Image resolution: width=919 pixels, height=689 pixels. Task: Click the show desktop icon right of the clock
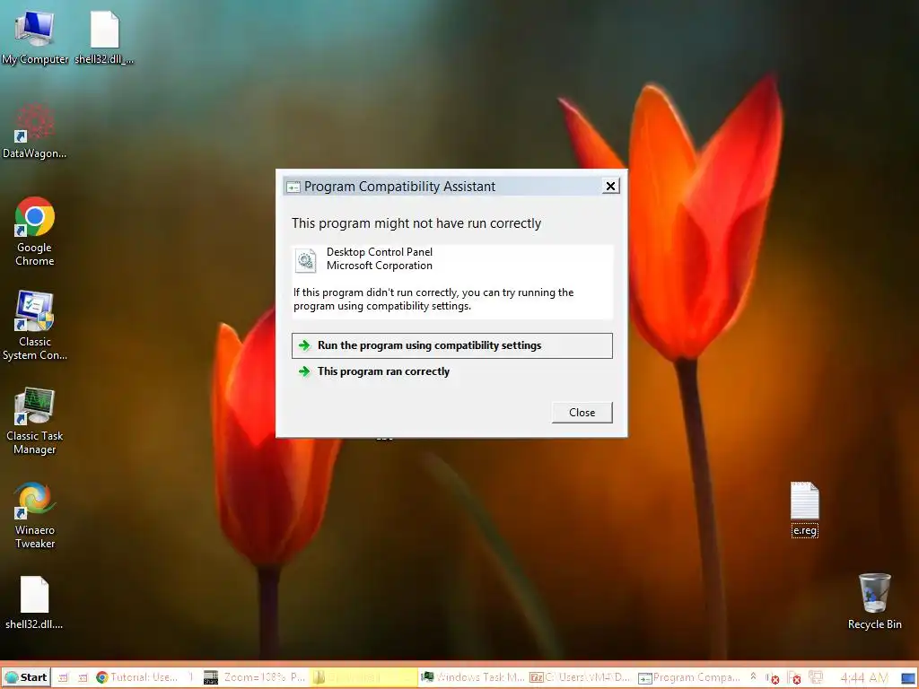coord(908,678)
